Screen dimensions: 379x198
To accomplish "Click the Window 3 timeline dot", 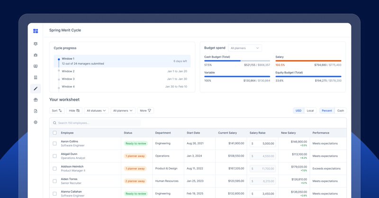I will click(x=59, y=79).
